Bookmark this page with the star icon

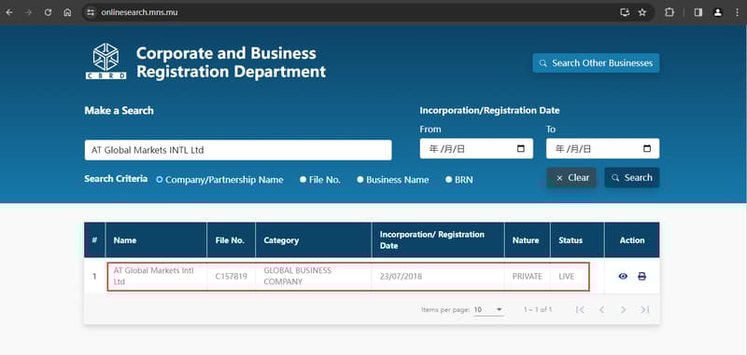[642, 12]
